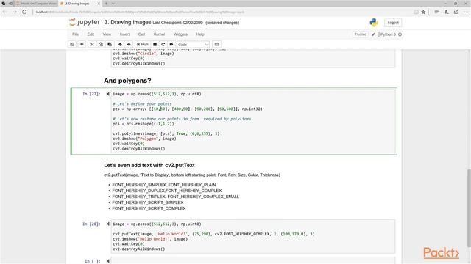Select the Let's even add text heading
The width and height of the screenshot is (471, 264).
(149, 165)
